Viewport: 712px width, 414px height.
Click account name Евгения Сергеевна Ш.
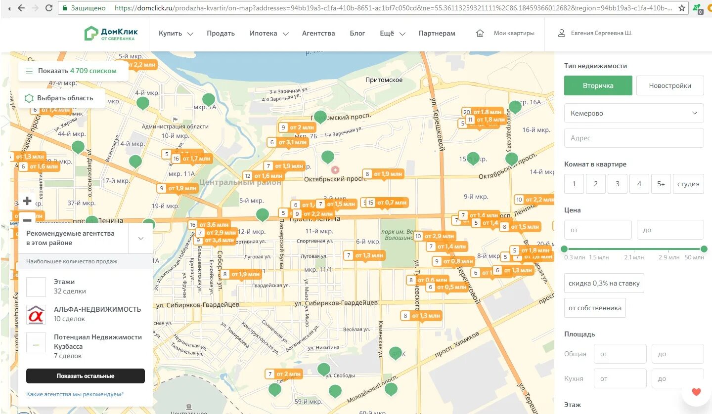point(602,34)
